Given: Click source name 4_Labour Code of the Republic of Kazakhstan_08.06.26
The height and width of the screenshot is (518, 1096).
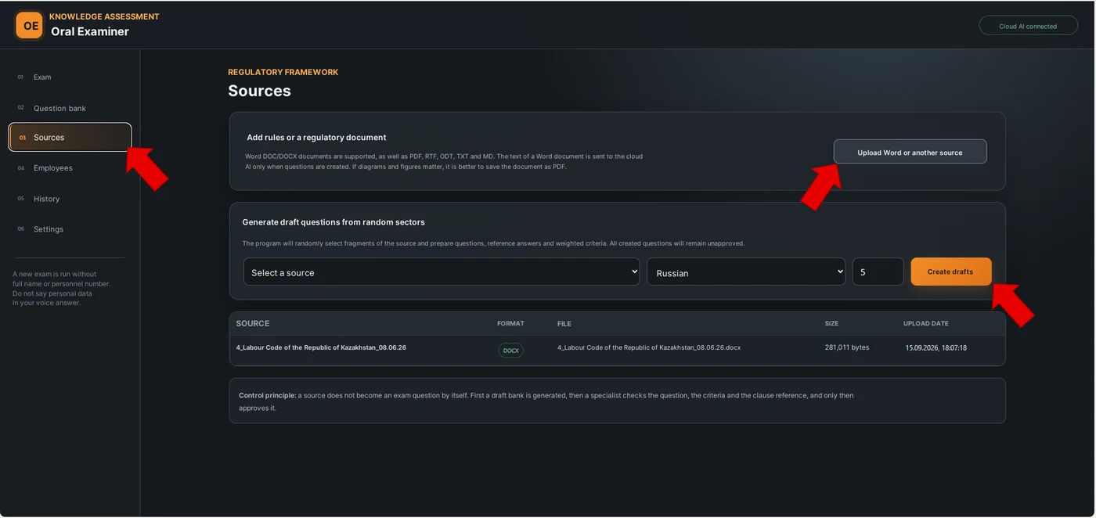Looking at the screenshot, I should pos(321,347).
